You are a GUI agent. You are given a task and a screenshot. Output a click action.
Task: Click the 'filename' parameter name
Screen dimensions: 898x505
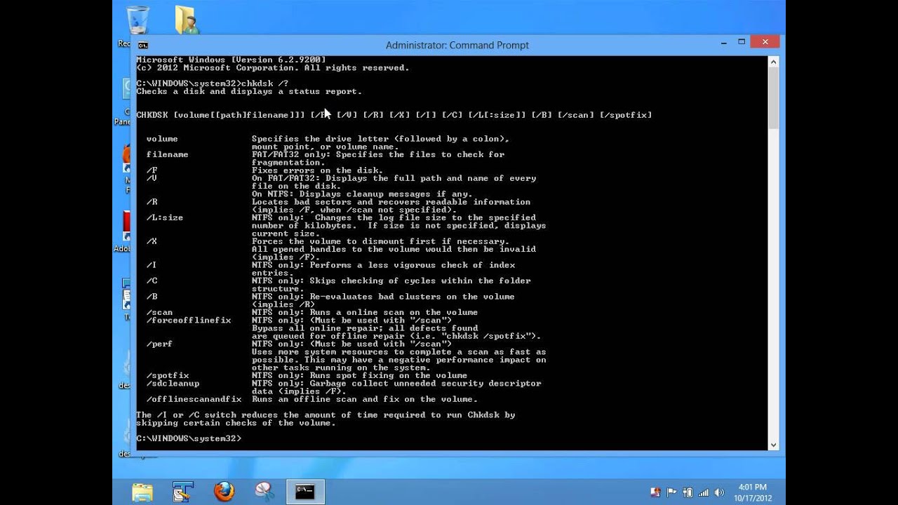(167, 154)
